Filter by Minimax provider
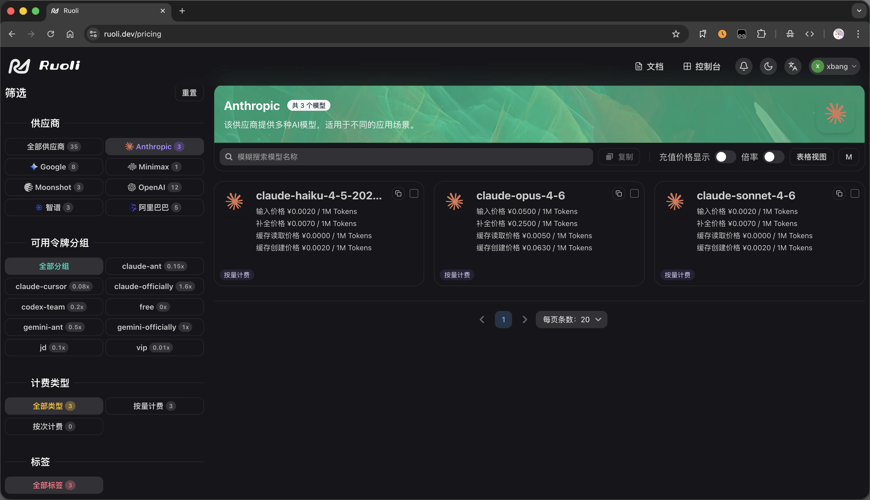The height and width of the screenshot is (500, 870). pyautogui.click(x=154, y=167)
